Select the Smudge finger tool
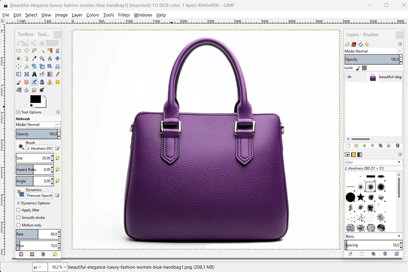Screen dimensions: 408x272 click(34, 90)
